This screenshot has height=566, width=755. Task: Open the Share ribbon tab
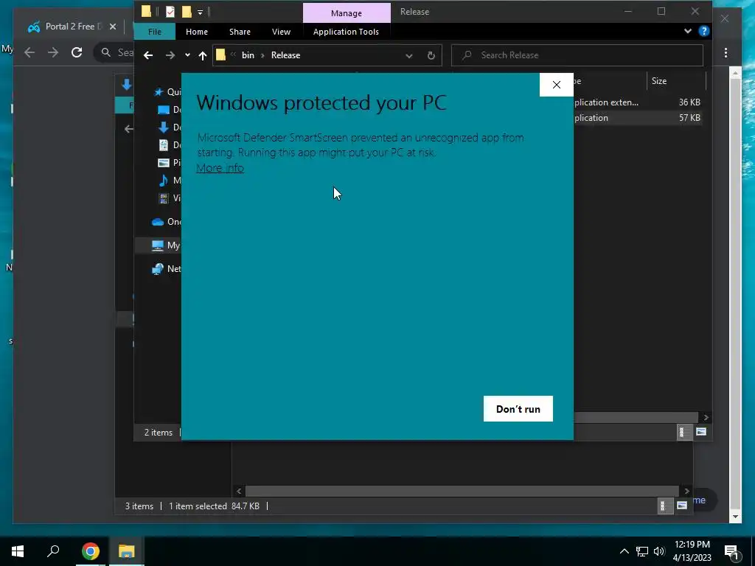(x=240, y=32)
